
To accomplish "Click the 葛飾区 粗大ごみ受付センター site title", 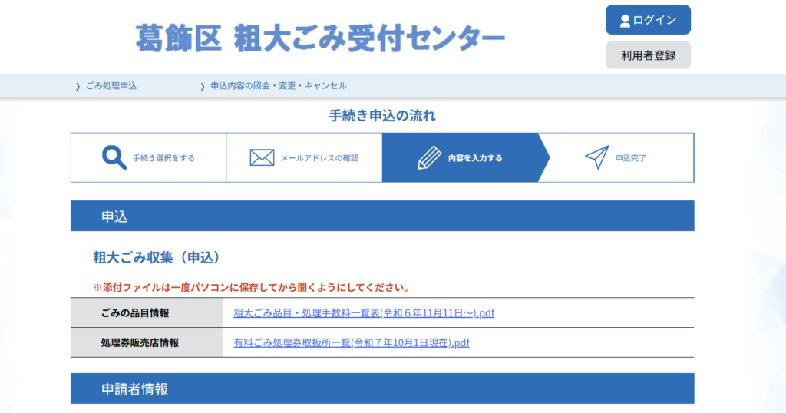I will click(320, 37).
